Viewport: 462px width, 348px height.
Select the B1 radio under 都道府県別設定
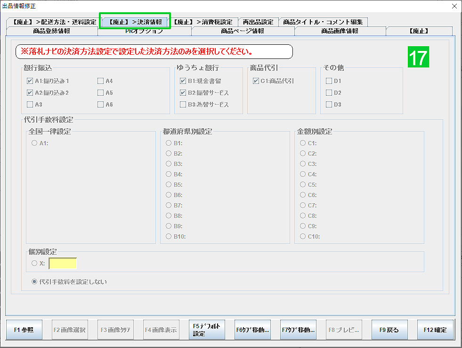click(x=168, y=143)
